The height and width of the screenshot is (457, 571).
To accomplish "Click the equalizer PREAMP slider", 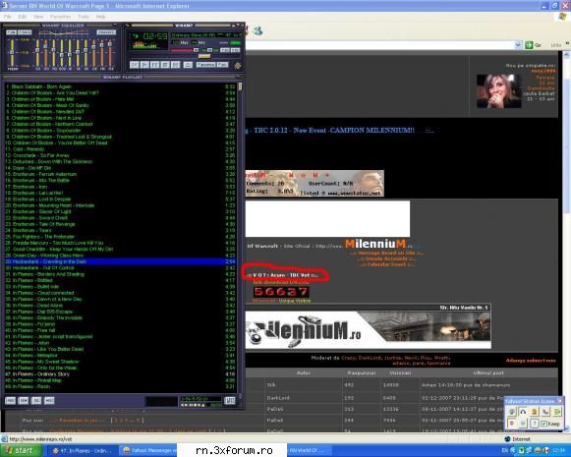I will (12, 52).
